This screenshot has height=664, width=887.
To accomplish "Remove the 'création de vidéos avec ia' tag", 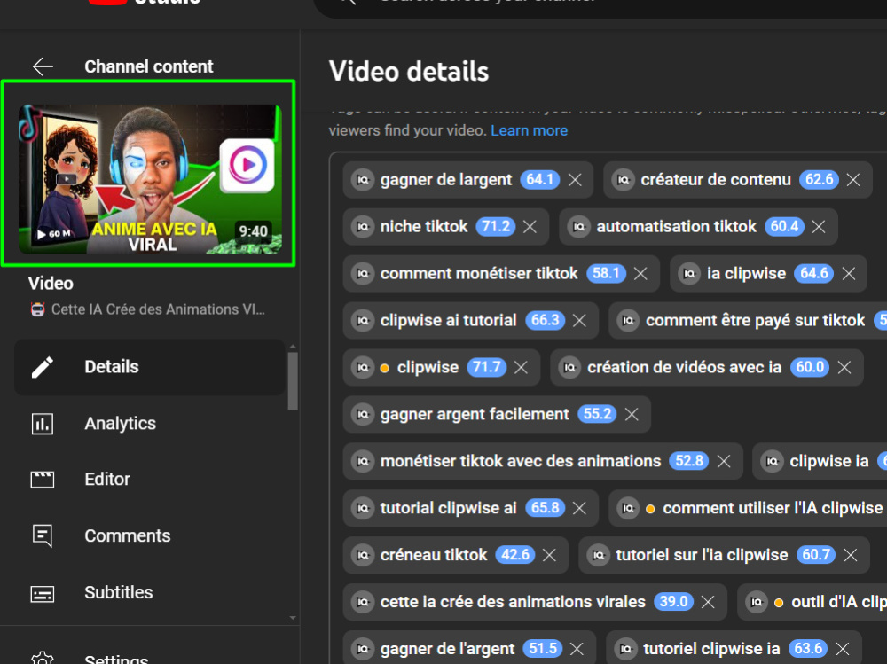I will pos(844,368).
